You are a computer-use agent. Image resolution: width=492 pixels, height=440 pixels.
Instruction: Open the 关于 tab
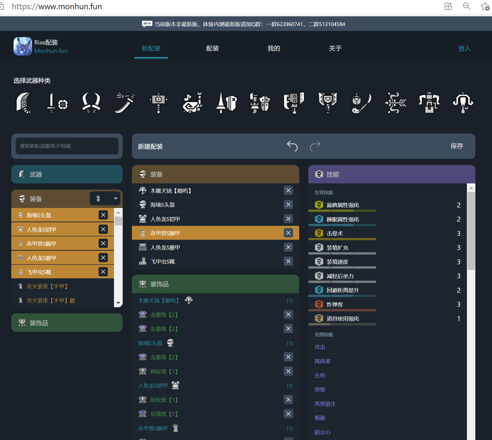click(x=335, y=48)
